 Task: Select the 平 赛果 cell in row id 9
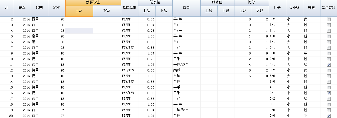coord(312,53)
